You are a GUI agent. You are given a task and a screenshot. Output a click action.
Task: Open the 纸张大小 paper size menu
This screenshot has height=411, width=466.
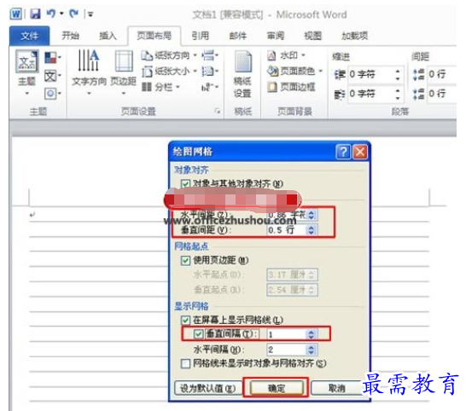(169, 72)
